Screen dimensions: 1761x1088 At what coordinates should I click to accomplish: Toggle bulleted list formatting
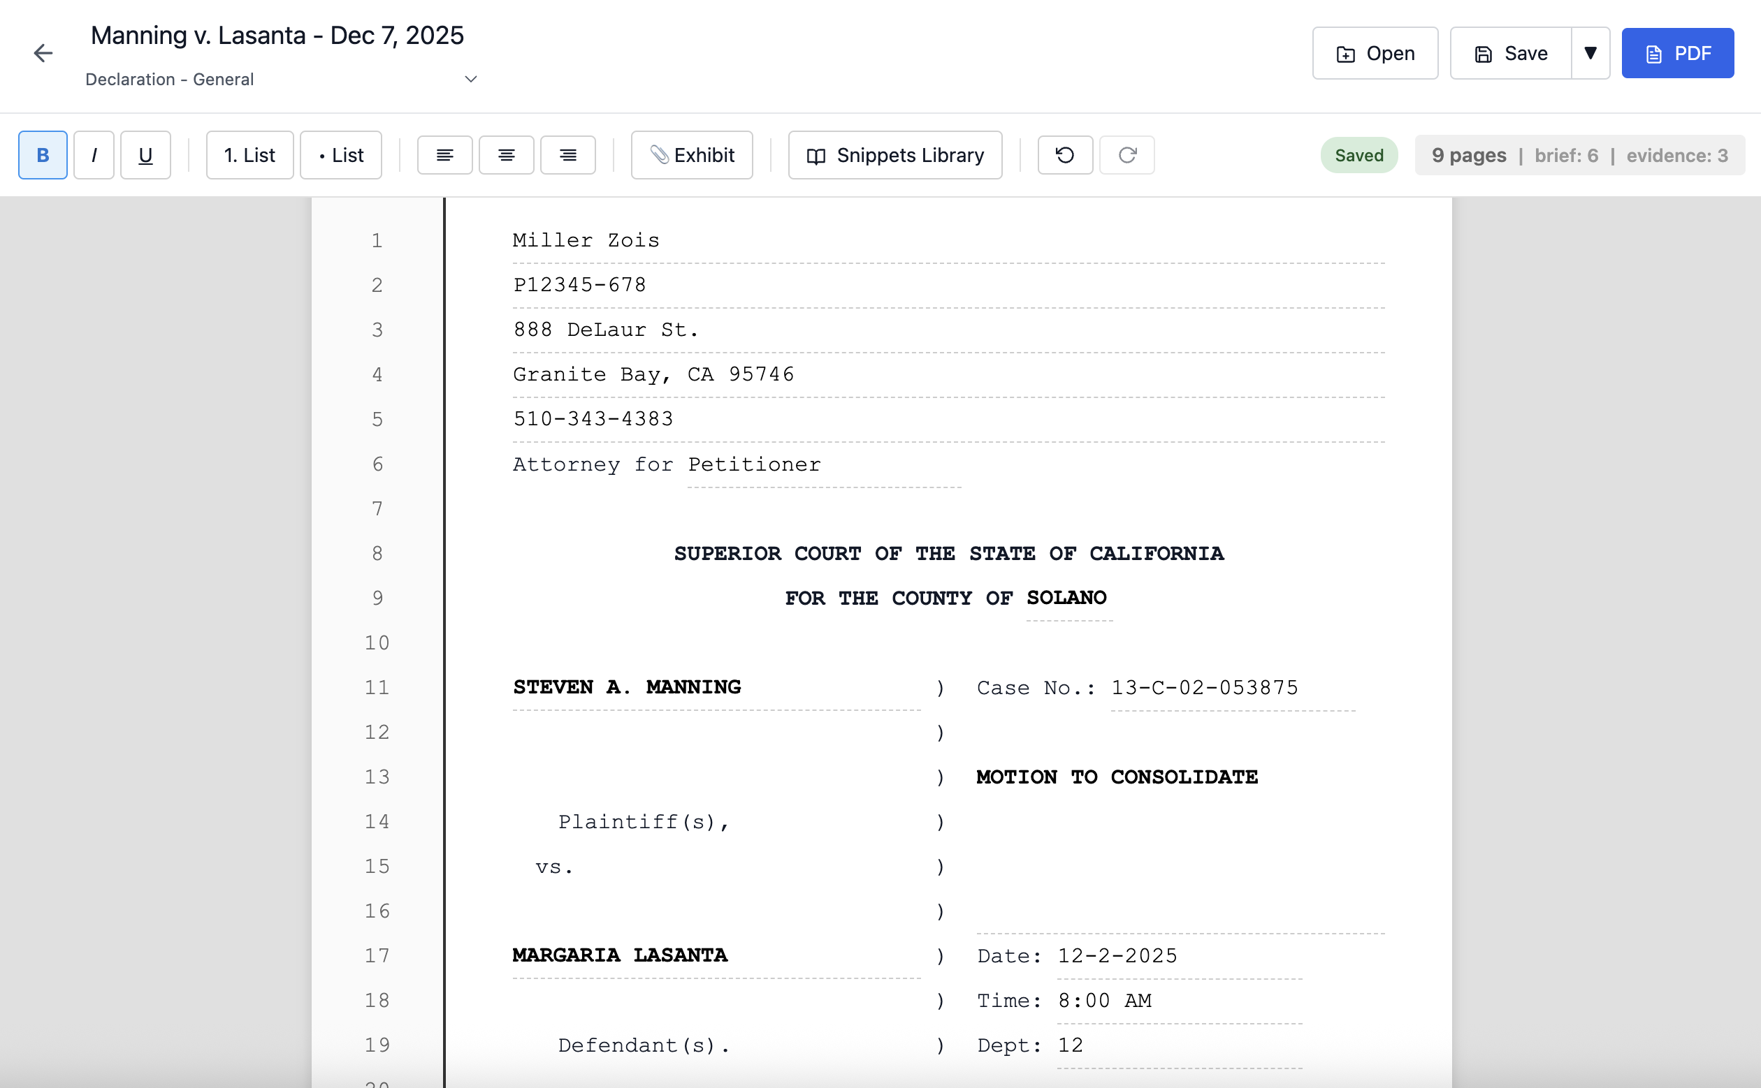tap(340, 155)
